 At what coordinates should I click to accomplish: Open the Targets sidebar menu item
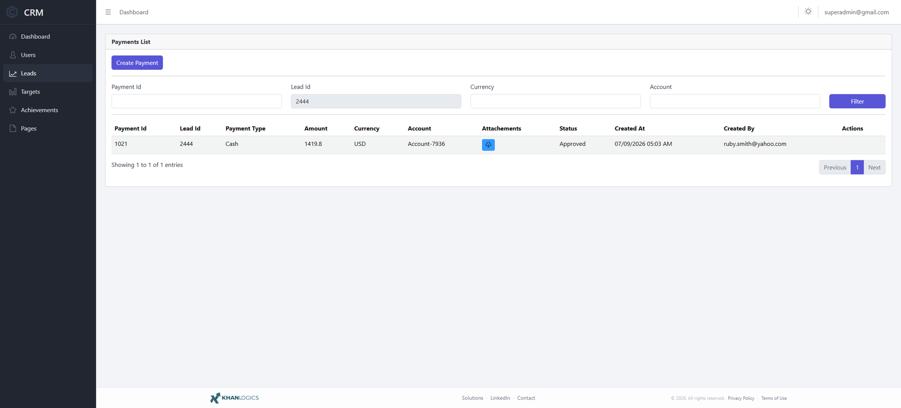pyautogui.click(x=48, y=92)
